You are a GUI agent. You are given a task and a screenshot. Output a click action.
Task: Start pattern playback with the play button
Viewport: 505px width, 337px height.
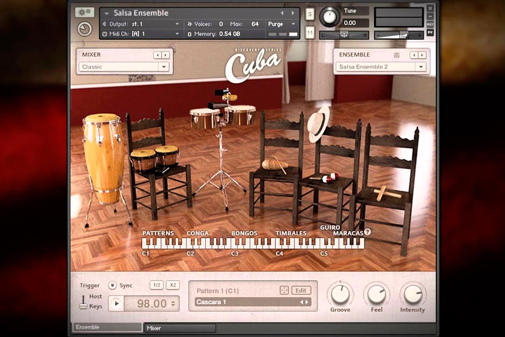click(117, 303)
